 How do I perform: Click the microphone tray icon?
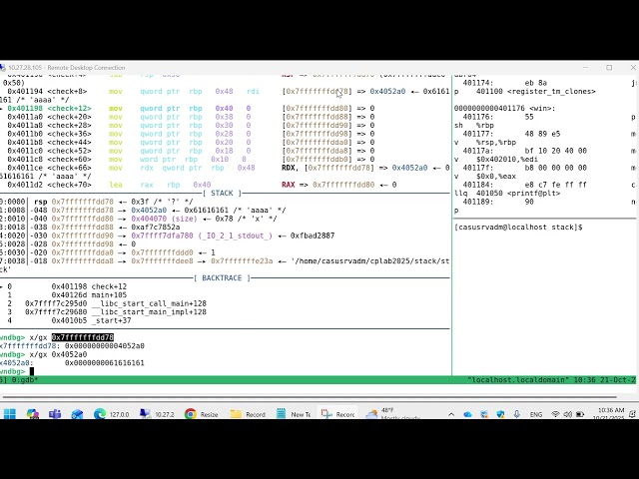517,415
